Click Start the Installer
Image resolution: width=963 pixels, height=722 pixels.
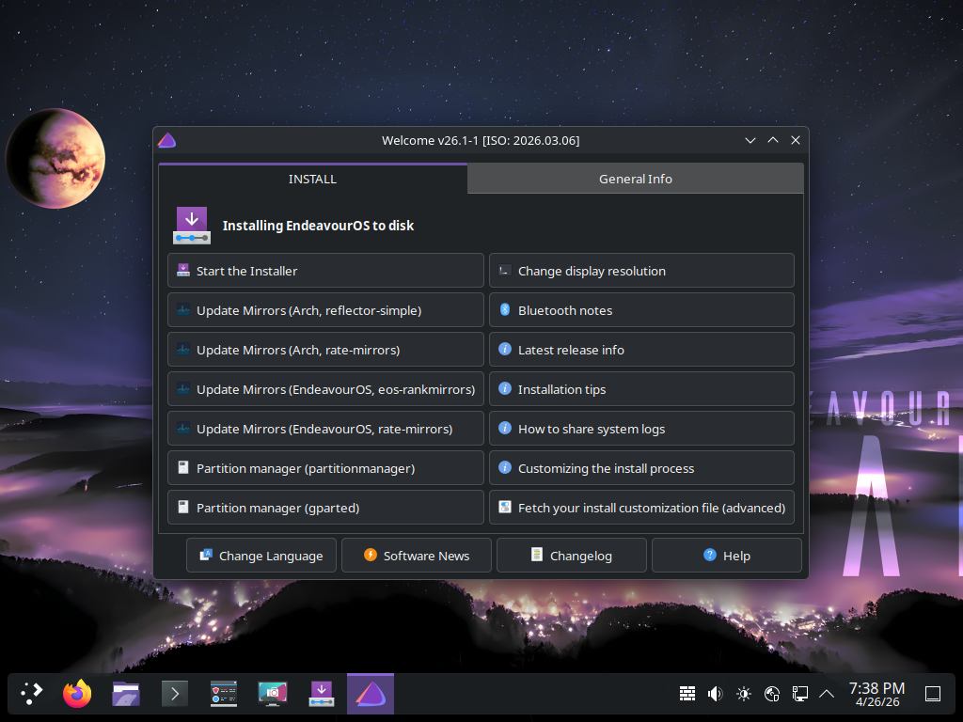(x=325, y=271)
